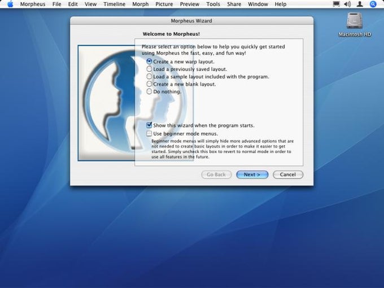
Task: Open the Share menu
Action: click(x=234, y=4)
